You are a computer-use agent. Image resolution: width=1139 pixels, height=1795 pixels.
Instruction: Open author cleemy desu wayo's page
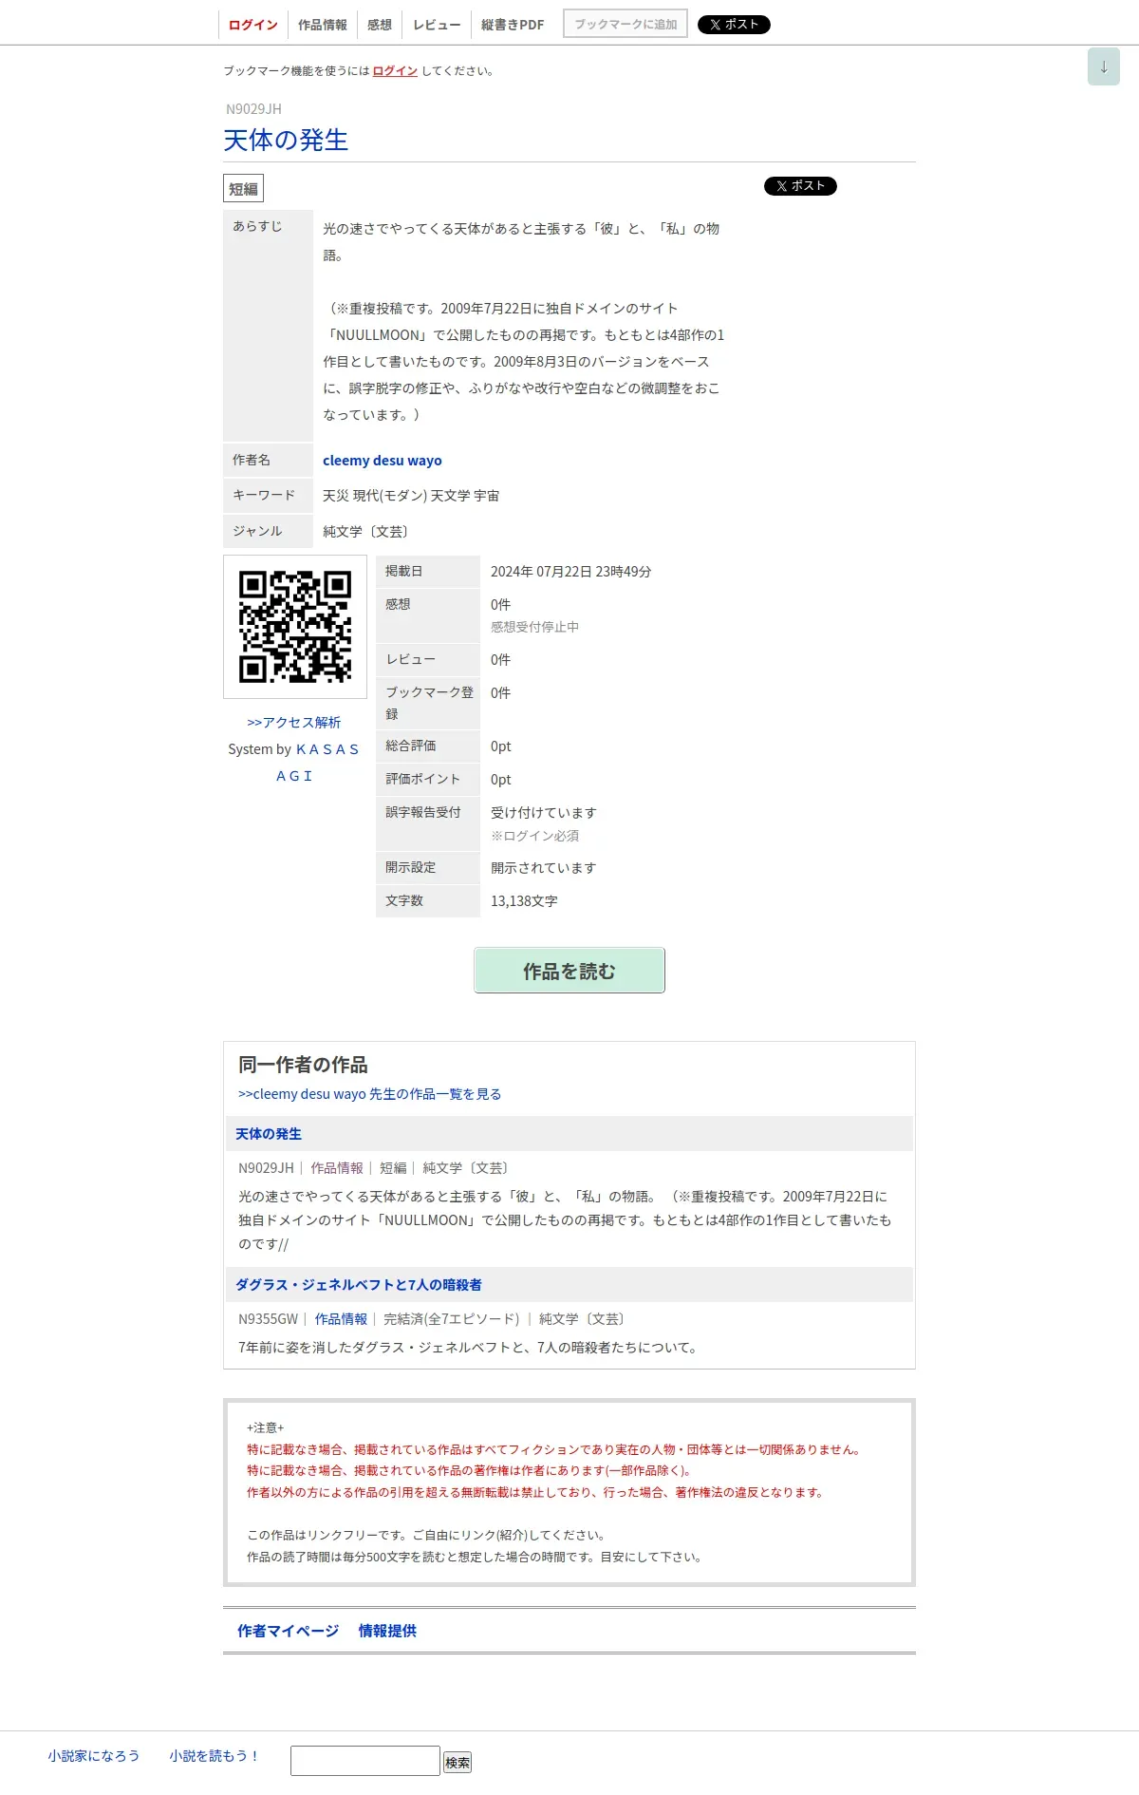pyautogui.click(x=383, y=461)
